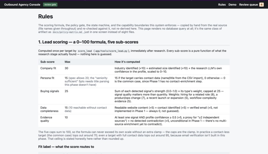Click the How it's computed column header
This screenshot has height=154, width=268.
click(x=127, y=62)
